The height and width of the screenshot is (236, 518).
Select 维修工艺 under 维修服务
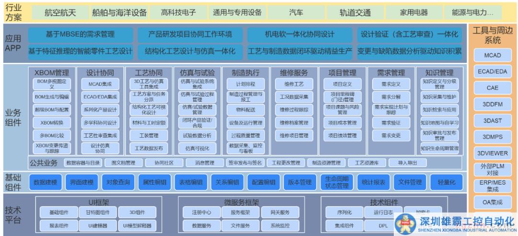pyautogui.click(x=293, y=83)
